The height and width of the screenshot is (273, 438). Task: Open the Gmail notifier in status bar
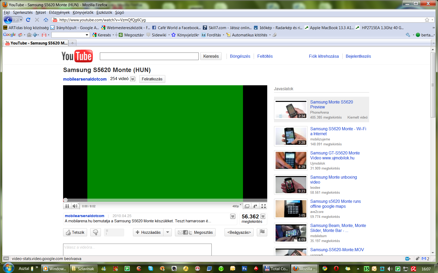point(425,259)
